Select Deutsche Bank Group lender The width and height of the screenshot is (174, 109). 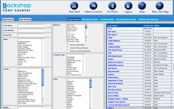pos(27,100)
